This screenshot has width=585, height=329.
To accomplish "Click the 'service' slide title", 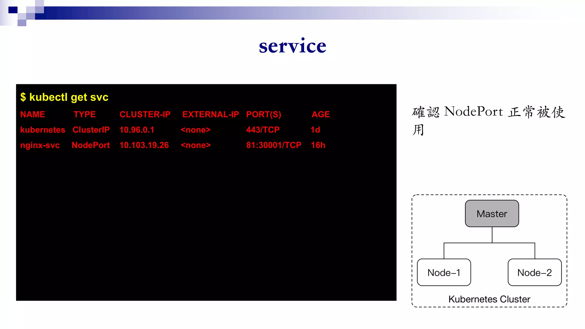I will [292, 46].
